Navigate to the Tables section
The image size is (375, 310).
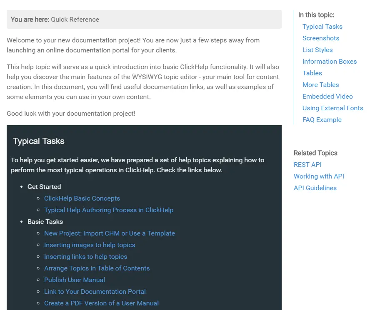pyautogui.click(x=312, y=73)
